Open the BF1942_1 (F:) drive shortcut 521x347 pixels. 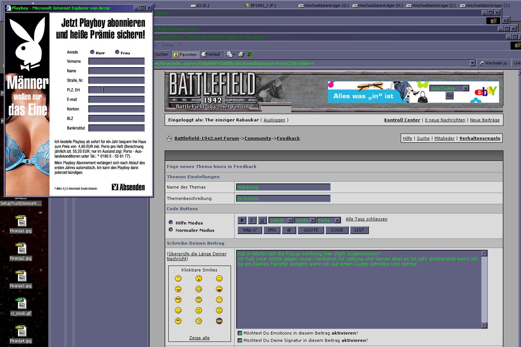click(x=260, y=6)
